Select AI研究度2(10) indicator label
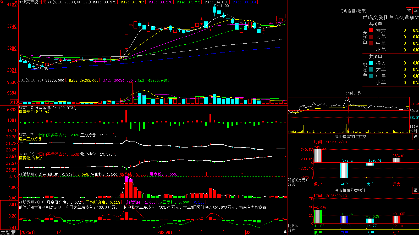419x235 pixels. [31, 202]
